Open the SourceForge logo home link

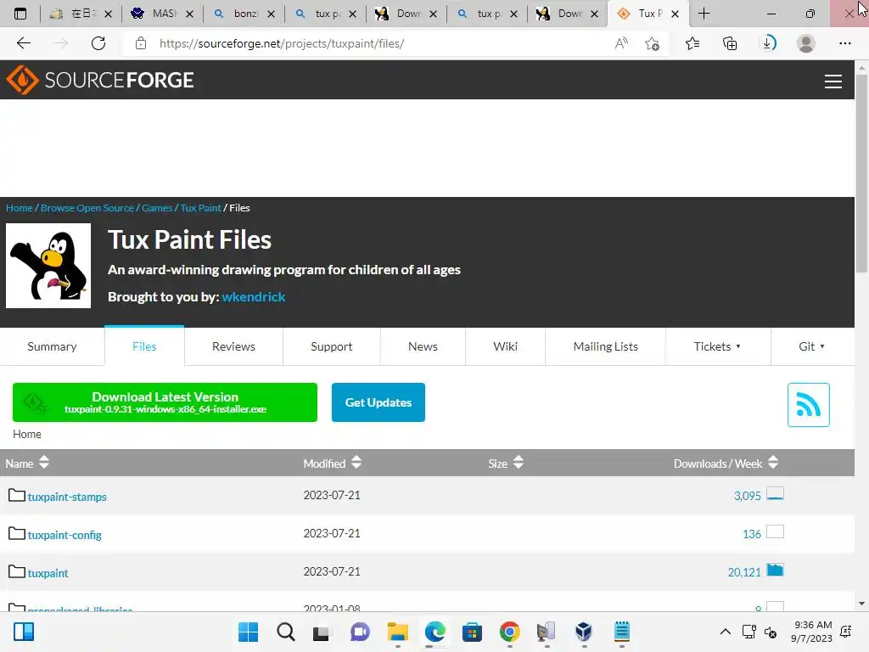(x=100, y=80)
